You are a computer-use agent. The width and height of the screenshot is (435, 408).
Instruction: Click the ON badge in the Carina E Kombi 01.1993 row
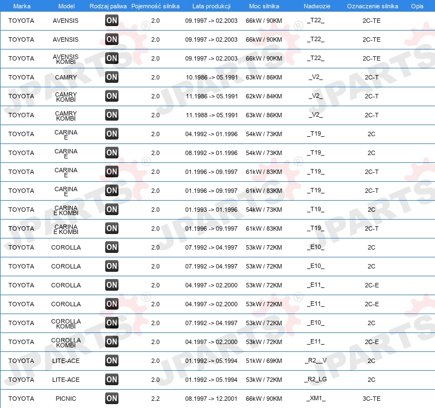pos(112,209)
